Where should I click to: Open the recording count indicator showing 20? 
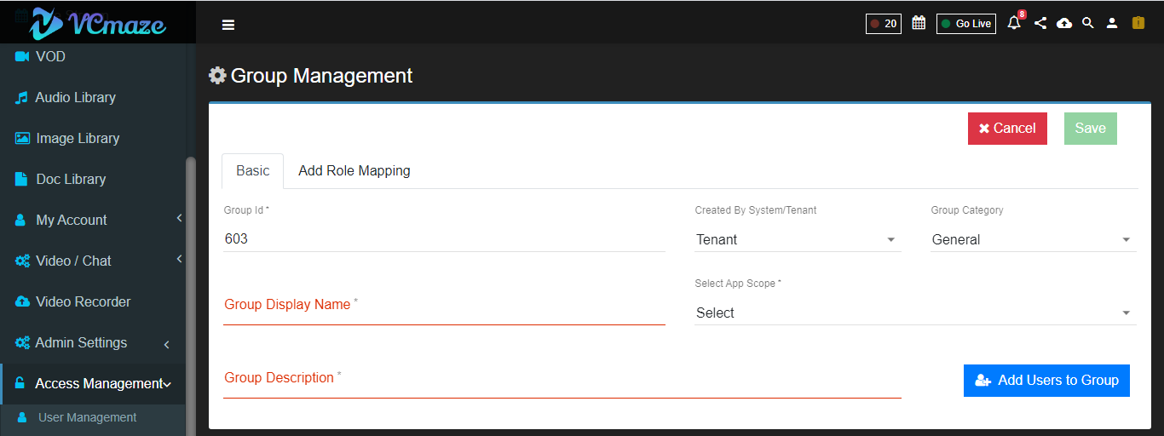point(884,24)
